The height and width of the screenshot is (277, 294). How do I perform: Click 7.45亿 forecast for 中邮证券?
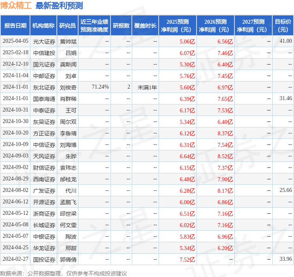[225, 76]
